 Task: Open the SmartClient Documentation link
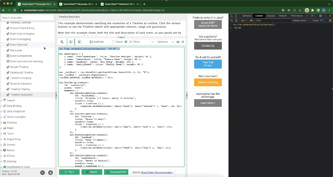[x=157, y=172]
